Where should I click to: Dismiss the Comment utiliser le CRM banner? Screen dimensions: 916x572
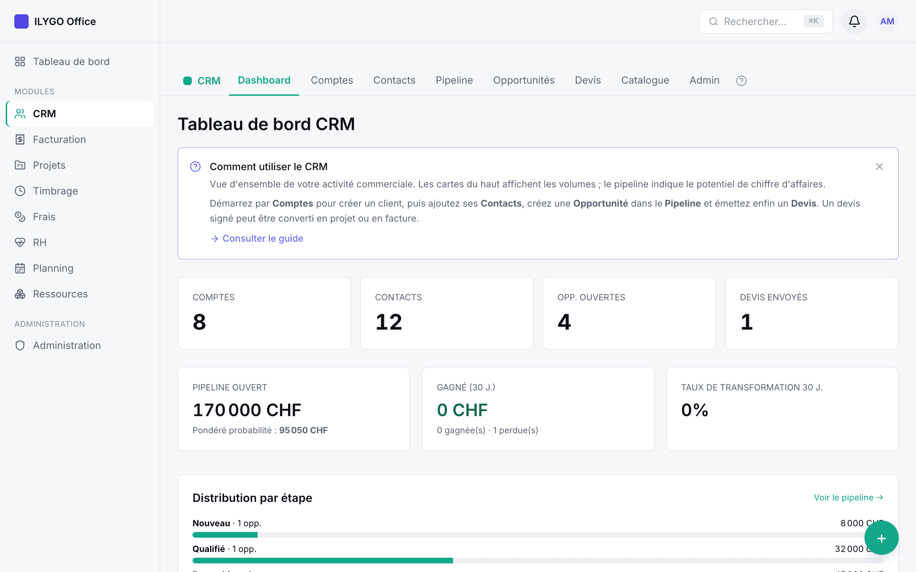click(x=879, y=167)
